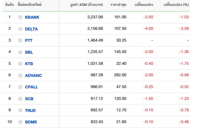Open the PTT stock page
Viewport: 197px width, 129px height.
pyautogui.click(x=29, y=41)
